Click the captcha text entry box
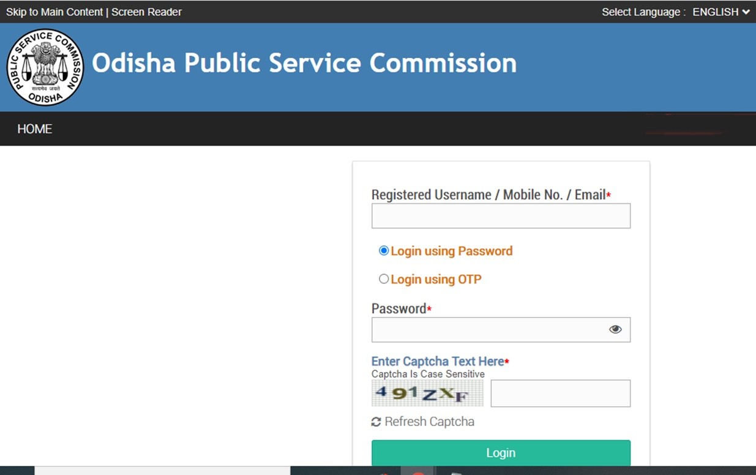 click(560, 394)
